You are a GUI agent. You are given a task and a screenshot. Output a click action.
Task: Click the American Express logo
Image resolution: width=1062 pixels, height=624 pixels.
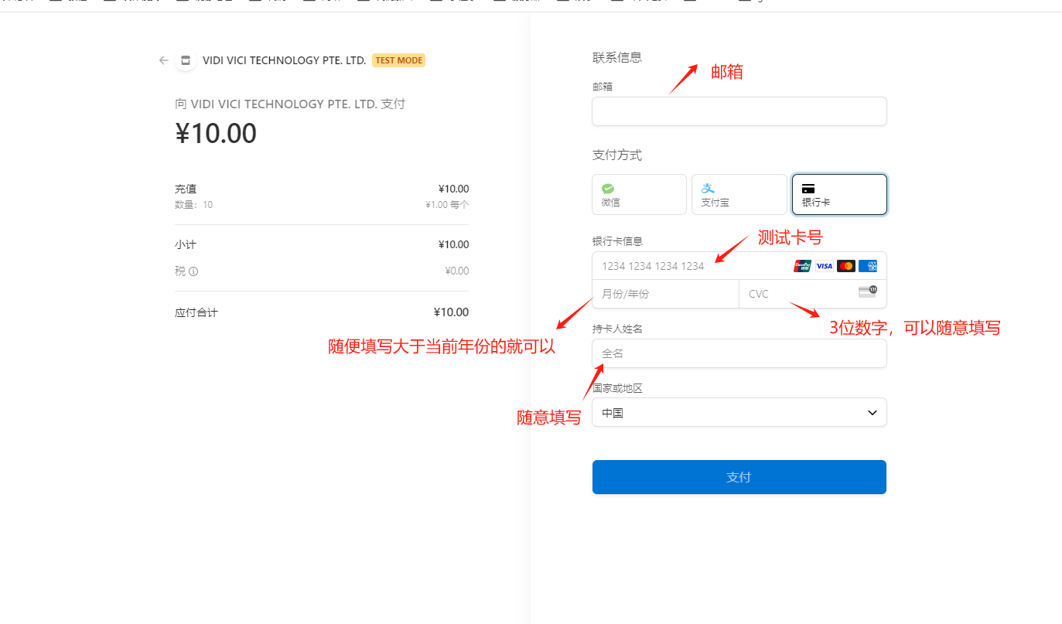(868, 266)
